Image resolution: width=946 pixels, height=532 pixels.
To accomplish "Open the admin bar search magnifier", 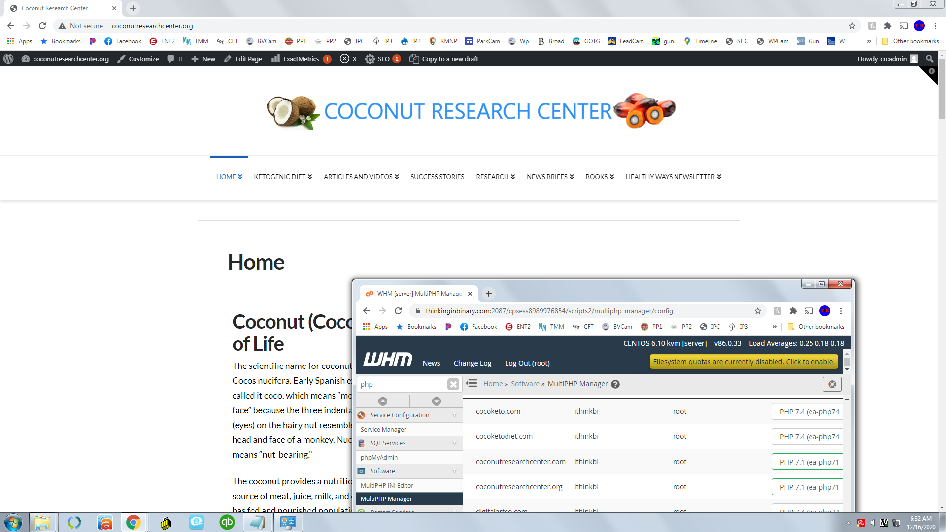I will (x=929, y=59).
